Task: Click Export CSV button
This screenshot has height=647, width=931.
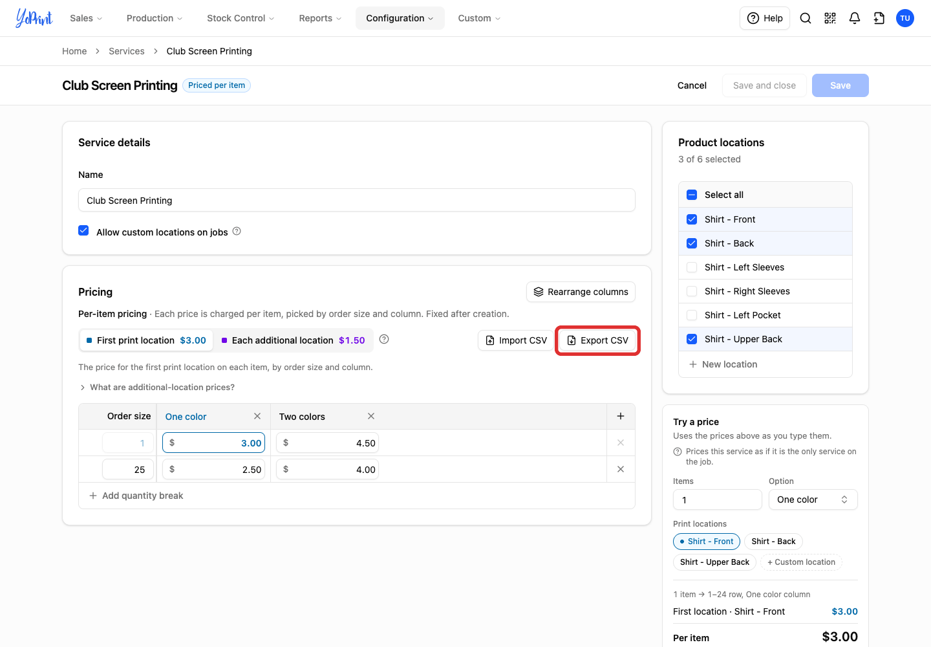Action: [x=597, y=340]
